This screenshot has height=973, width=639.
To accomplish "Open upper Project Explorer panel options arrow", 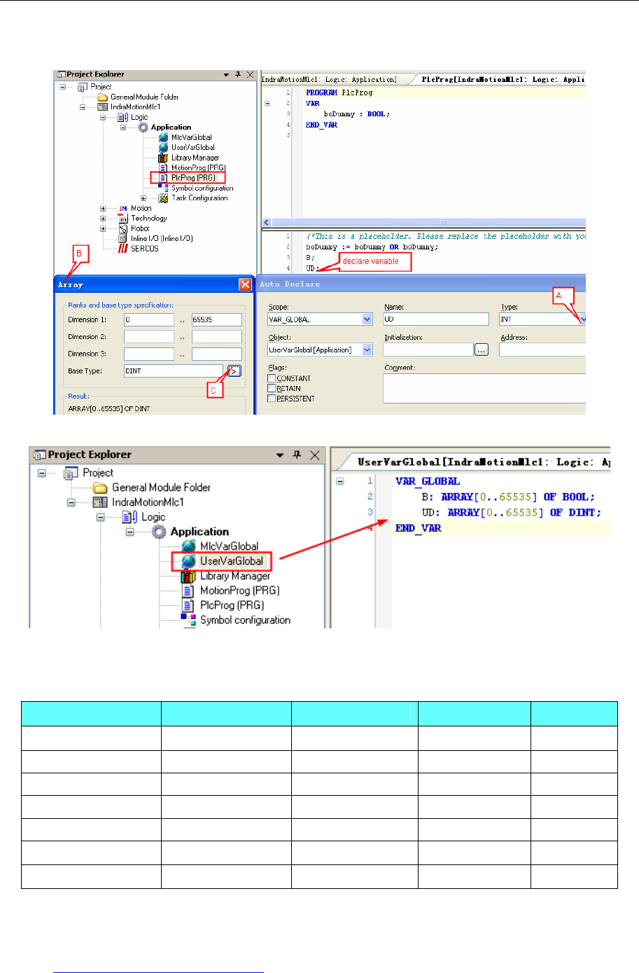I will 226,74.
